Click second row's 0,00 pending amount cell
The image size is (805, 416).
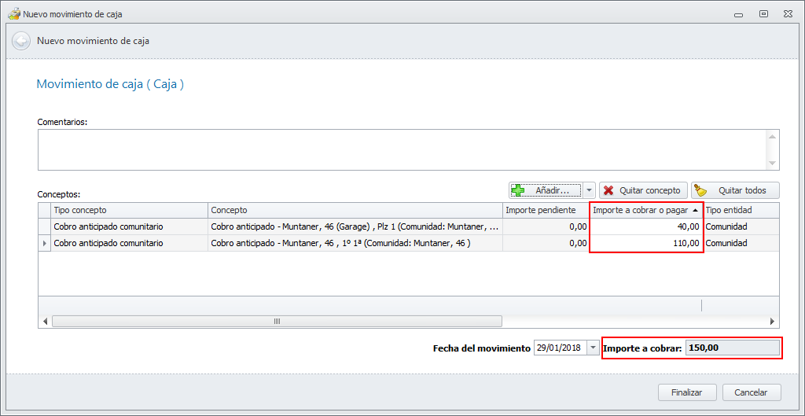tap(546, 244)
